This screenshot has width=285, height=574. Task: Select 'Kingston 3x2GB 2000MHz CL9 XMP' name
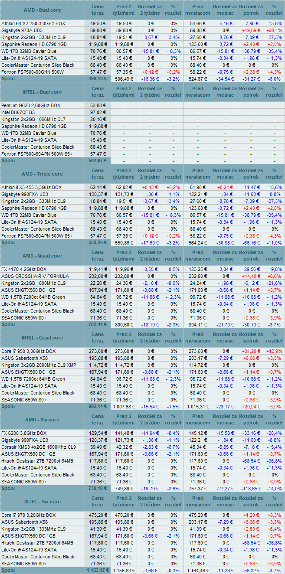(x=39, y=365)
